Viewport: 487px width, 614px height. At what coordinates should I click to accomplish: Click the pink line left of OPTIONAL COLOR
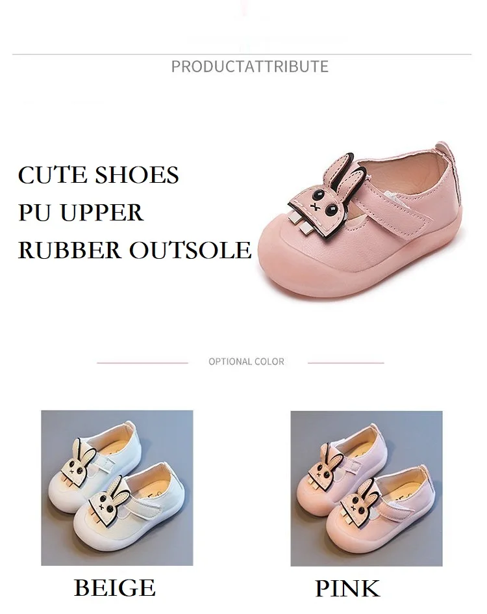[x=143, y=363]
